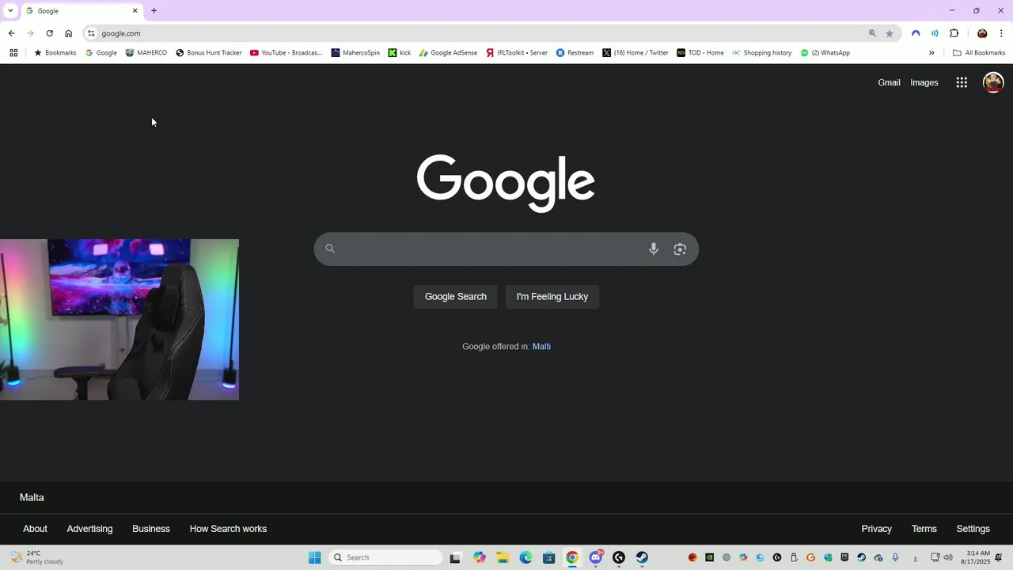This screenshot has width=1013, height=570.
Task: Open the Google AdSense bookmark
Action: click(x=448, y=53)
